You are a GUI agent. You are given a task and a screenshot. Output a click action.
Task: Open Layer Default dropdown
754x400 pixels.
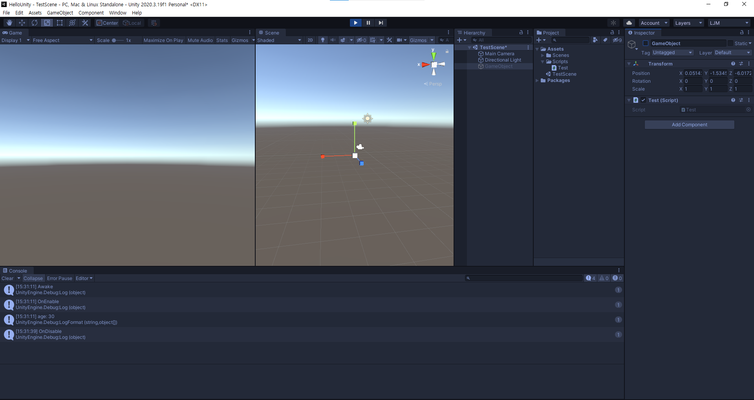click(x=733, y=53)
